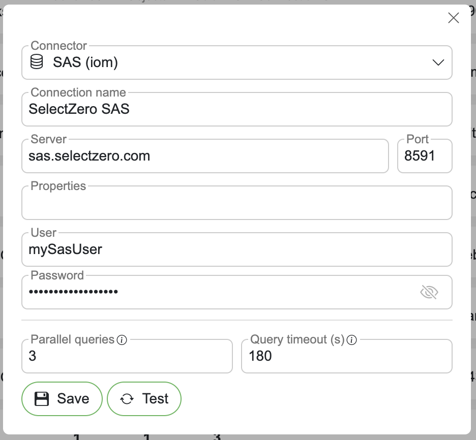The image size is (476, 440).
Task: Click the Query timeout info icon
Action: (351, 340)
